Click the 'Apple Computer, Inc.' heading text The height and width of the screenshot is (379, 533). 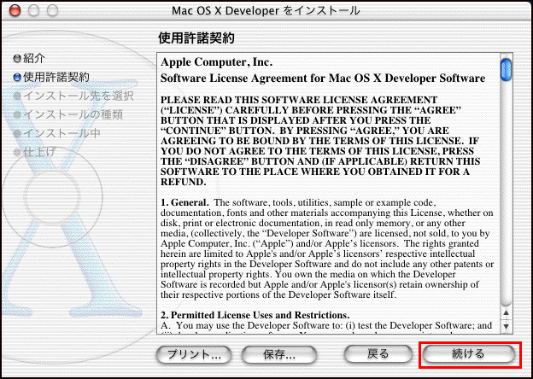[x=217, y=62]
